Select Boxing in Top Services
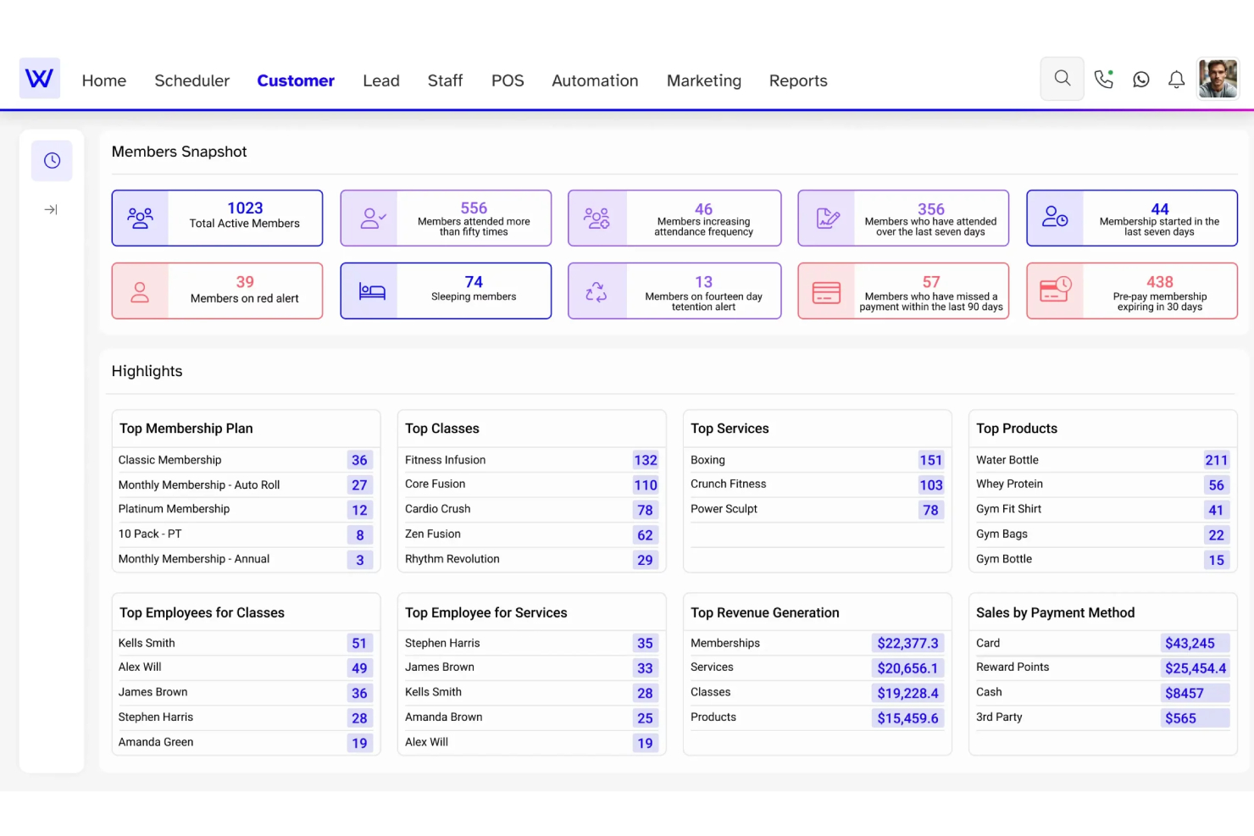 [707, 460]
